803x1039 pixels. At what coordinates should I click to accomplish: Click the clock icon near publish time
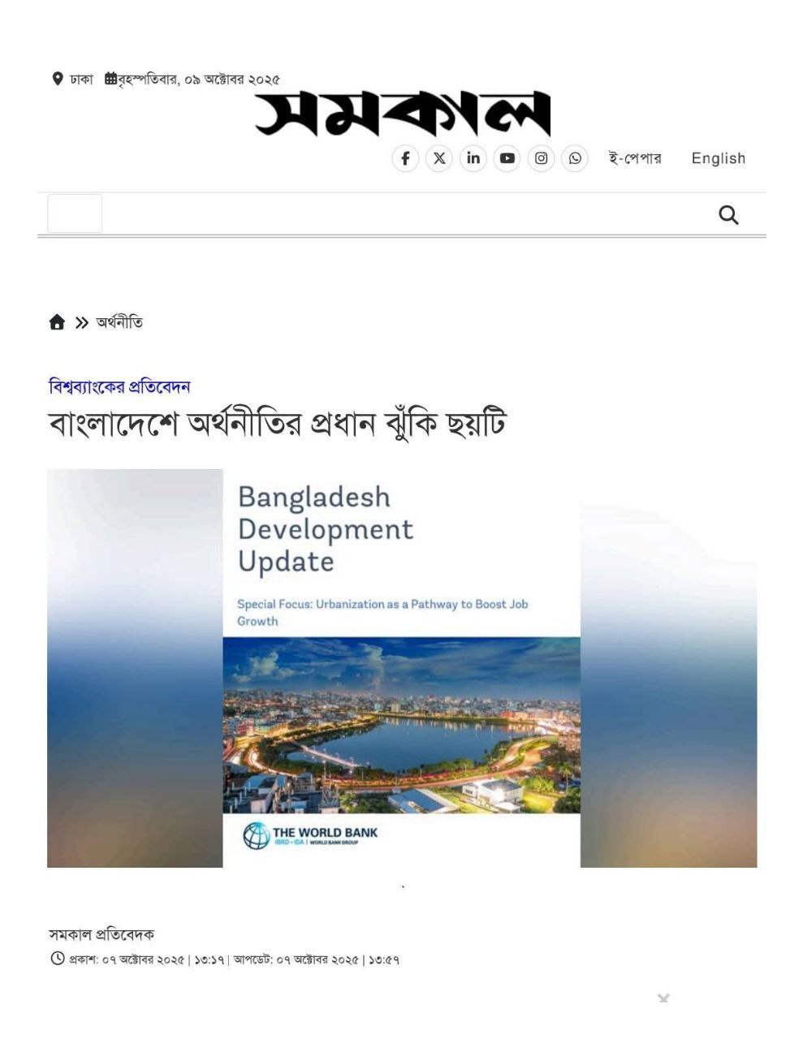(x=58, y=959)
